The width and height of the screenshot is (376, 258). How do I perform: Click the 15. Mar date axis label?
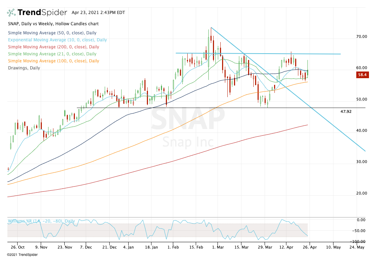[x=241, y=247]
